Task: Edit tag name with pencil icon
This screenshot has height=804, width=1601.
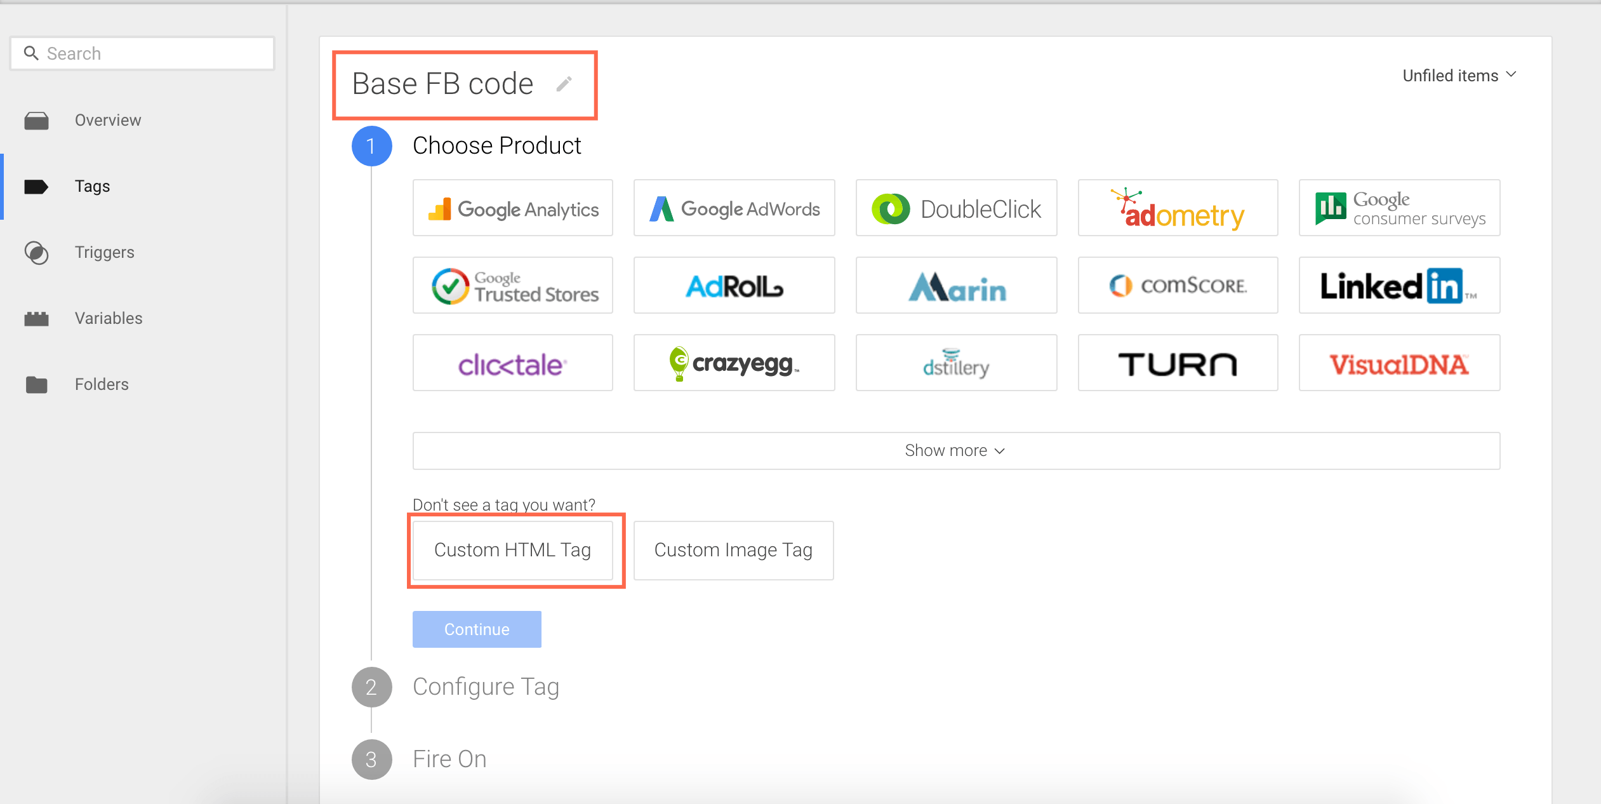Action: pos(564,84)
